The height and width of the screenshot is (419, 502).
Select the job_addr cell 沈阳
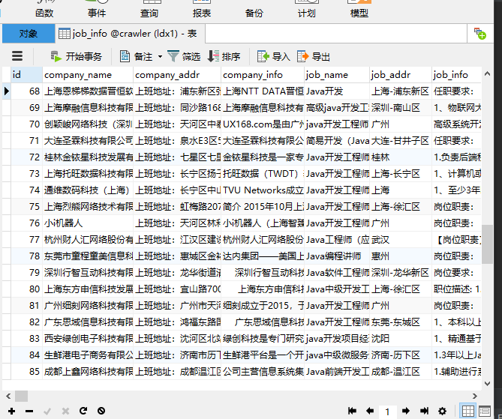pos(401,338)
